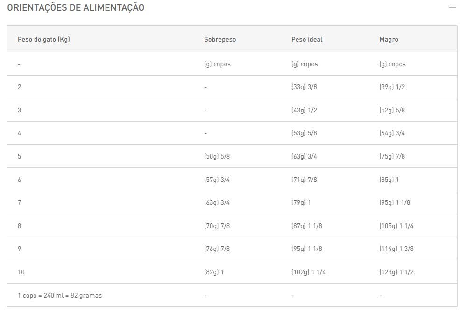The width and height of the screenshot is (467, 312).
Task: Select the Peso do gato (Kg) column header
Action: point(44,39)
